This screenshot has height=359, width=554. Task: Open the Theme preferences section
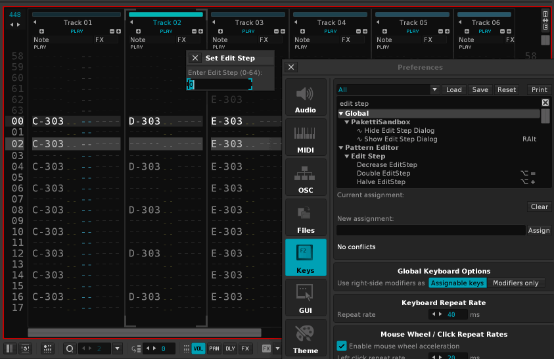point(305,338)
